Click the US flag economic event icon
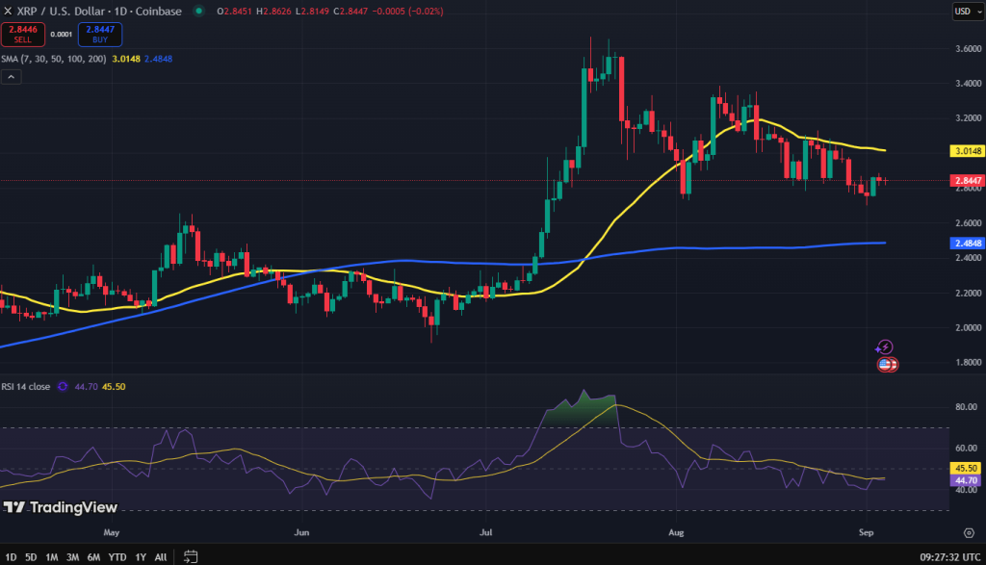The width and height of the screenshot is (986, 565). [x=887, y=364]
